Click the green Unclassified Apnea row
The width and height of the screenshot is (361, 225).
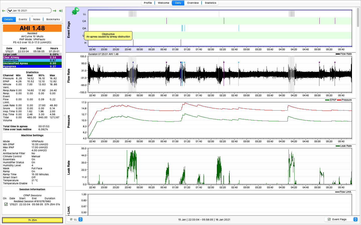[x=32, y=63]
